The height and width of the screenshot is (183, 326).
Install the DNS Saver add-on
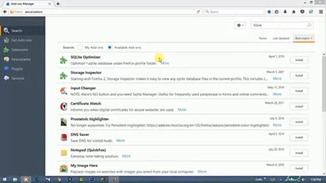coord(299,138)
